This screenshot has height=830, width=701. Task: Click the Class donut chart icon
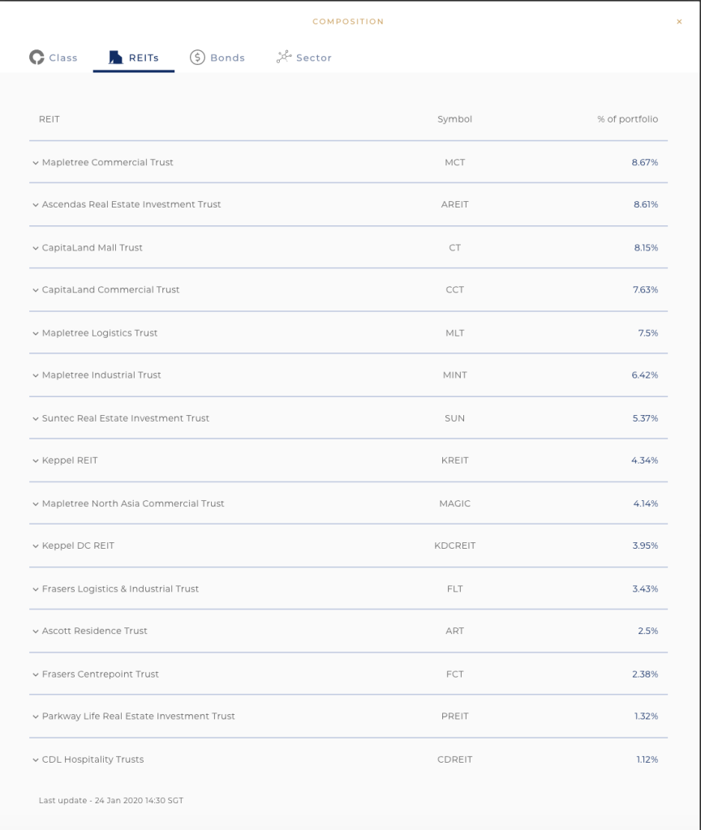click(x=37, y=58)
